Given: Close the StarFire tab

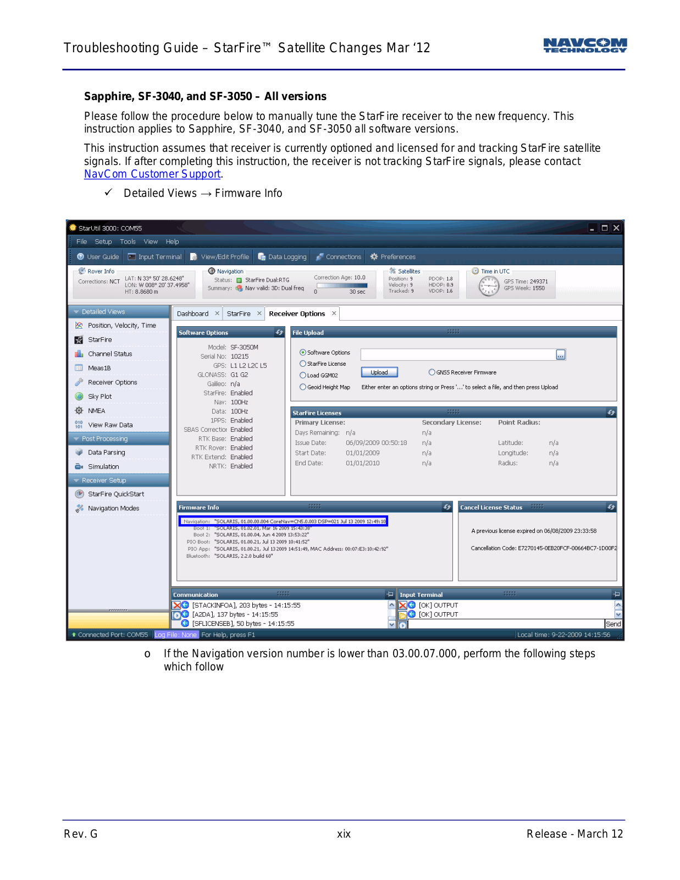Looking at the screenshot, I should (259, 313).
